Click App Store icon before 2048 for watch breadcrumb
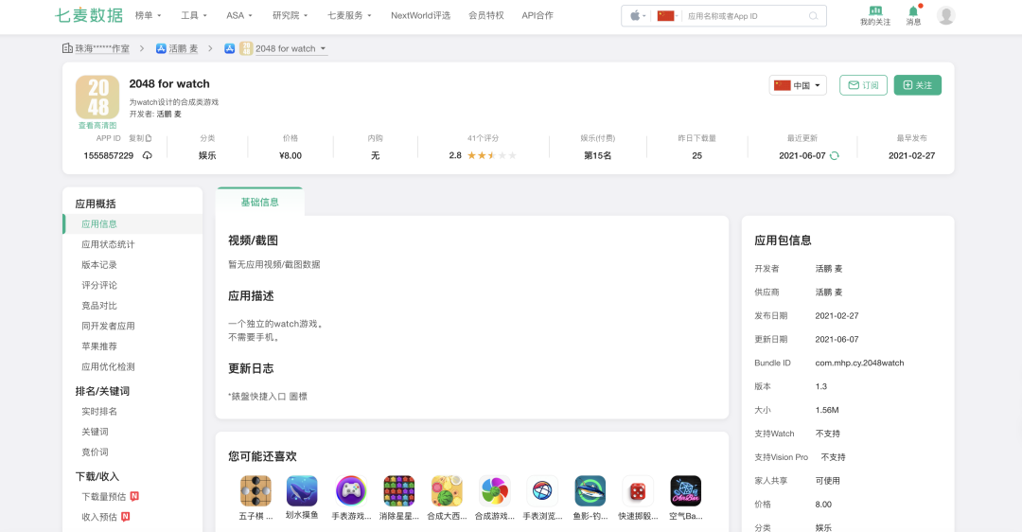Screen dimensions: 1022x532 coord(229,48)
